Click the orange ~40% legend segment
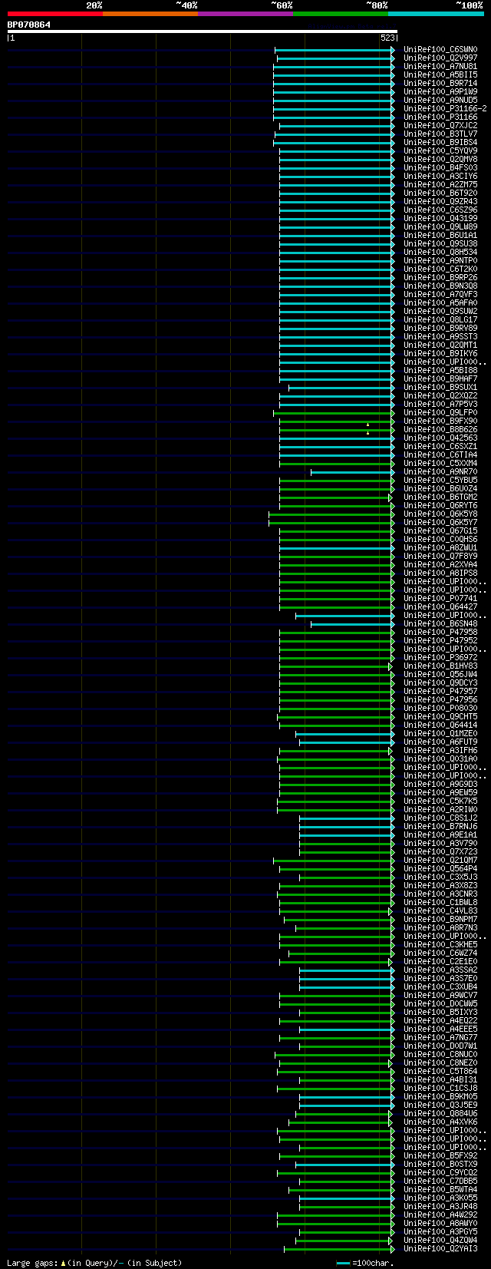 (x=150, y=13)
